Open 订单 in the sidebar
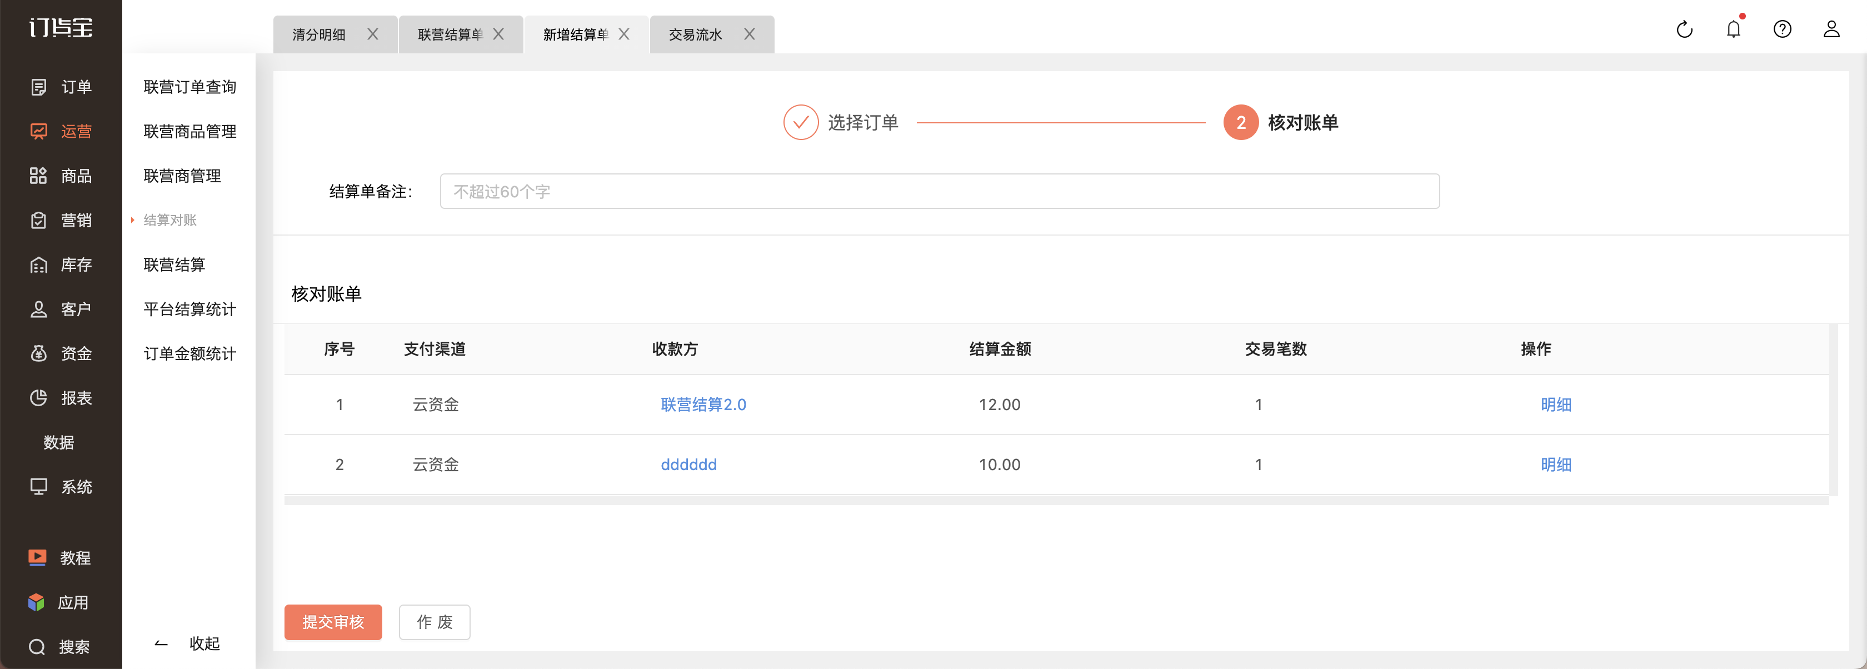1867x669 pixels. pyautogui.click(x=61, y=87)
